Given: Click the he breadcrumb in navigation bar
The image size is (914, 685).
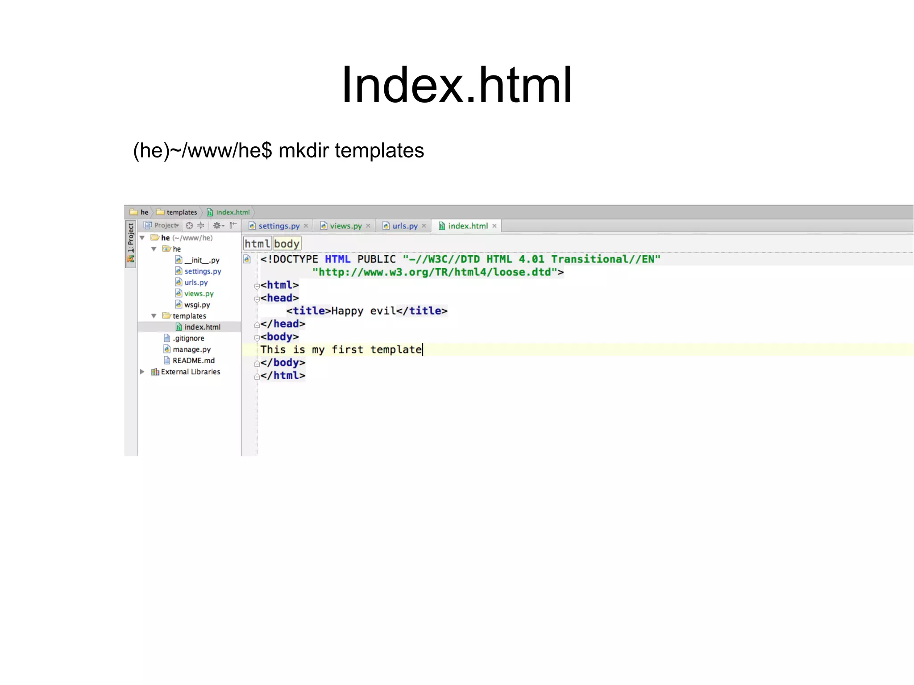Looking at the screenshot, I should click(x=139, y=212).
